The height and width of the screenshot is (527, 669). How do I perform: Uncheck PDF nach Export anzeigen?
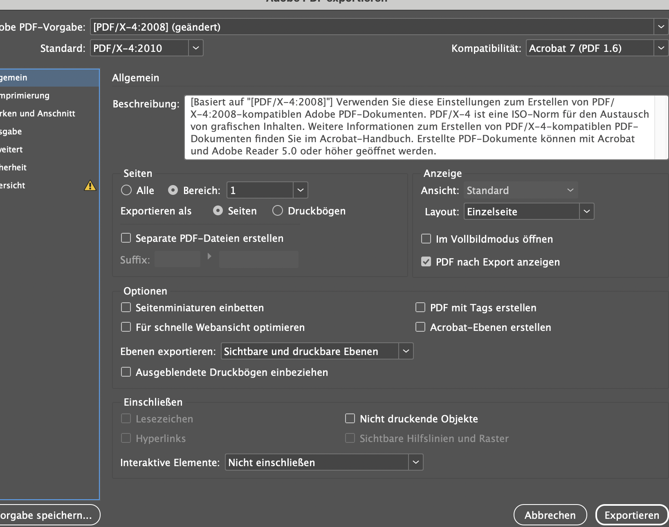pyautogui.click(x=426, y=262)
